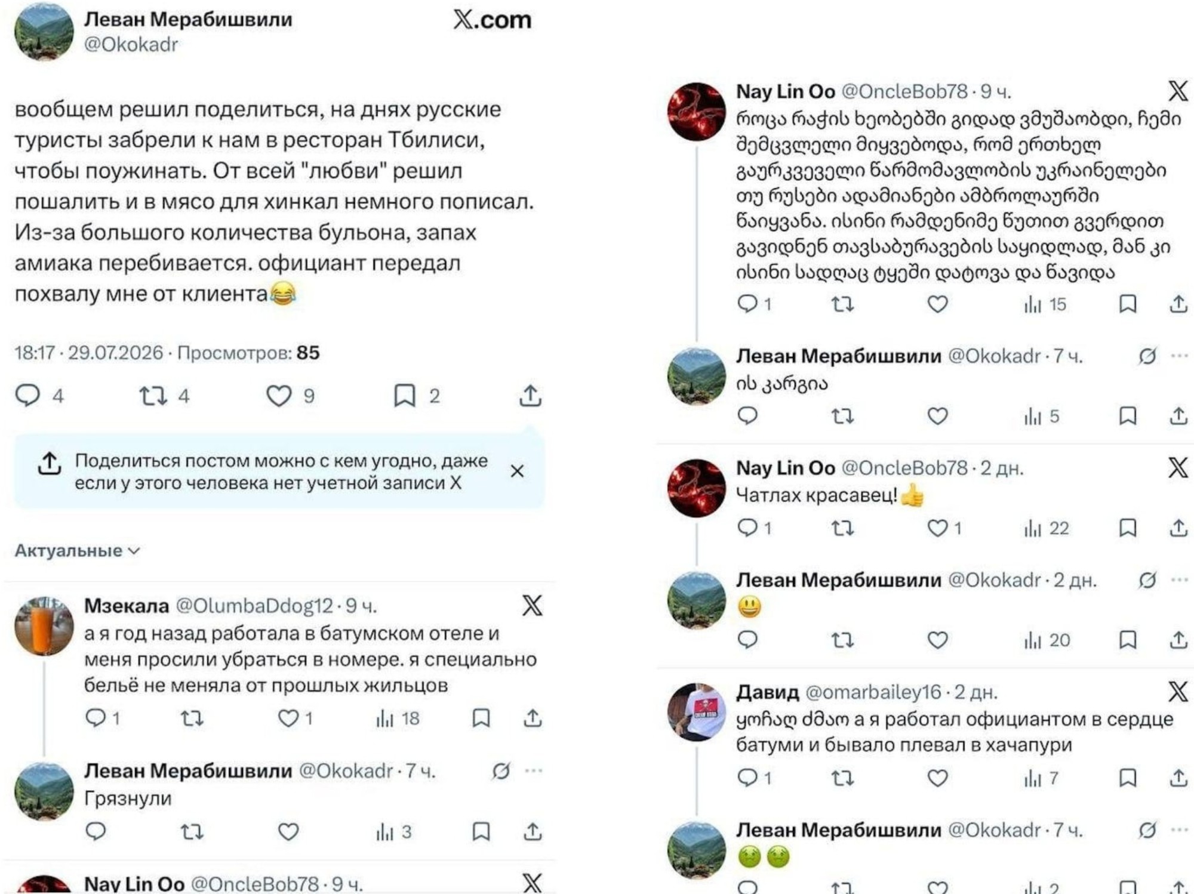Viewport: 1194px width, 894px height.
Task: Open Grok icon on Грязнули reply
Action: [500, 771]
